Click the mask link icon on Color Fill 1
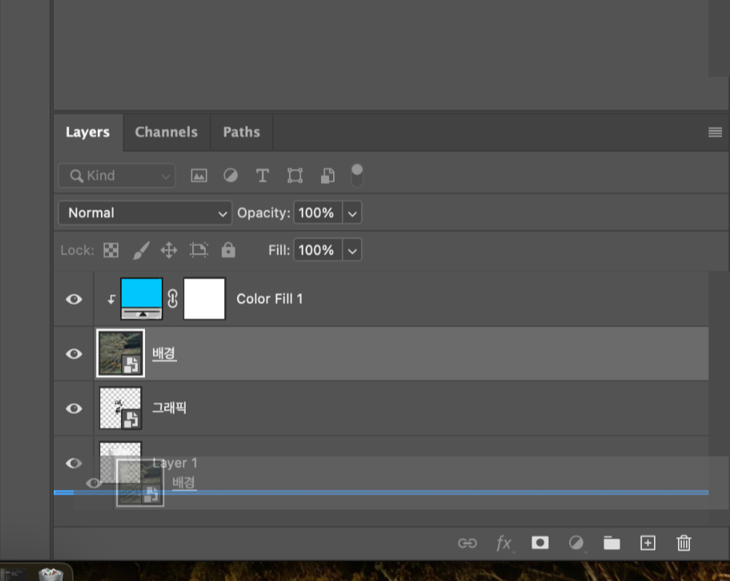This screenshot has height=581, width=730. click(173, 299)
